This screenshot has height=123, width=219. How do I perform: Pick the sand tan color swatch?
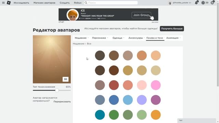142,70
